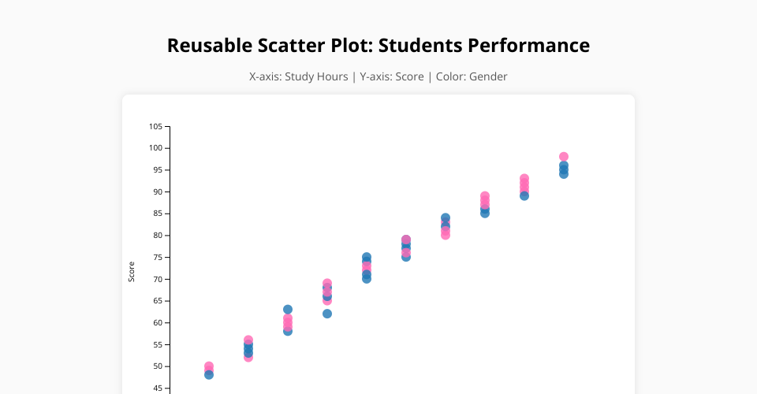Screen dimensions: 757x394
Task: Select the blue dot at score 58
Action: click(x=288, y=331)
